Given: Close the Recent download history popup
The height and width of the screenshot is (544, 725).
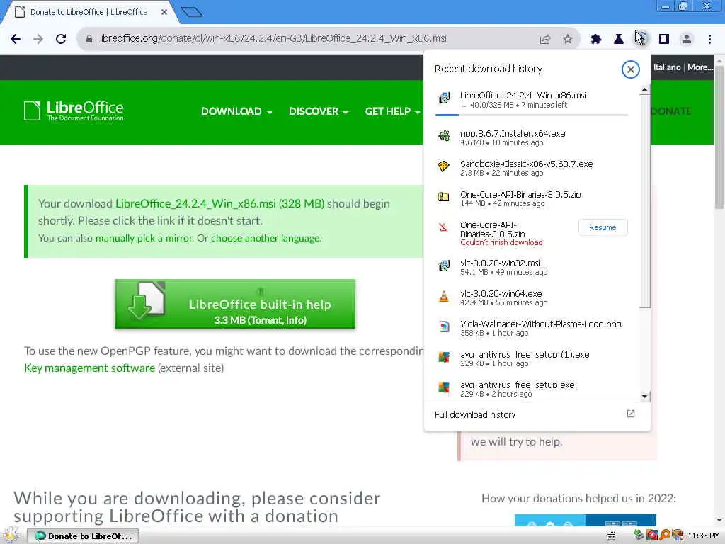Looking at the screenshot, I should point(630,69).
